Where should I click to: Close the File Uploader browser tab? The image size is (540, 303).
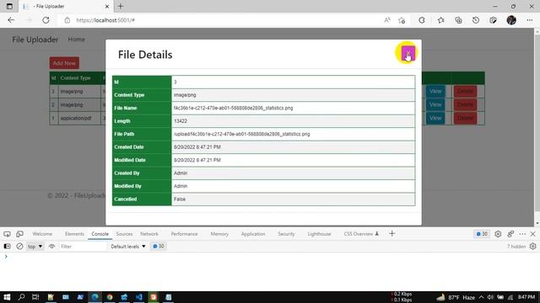coord(107,6)
